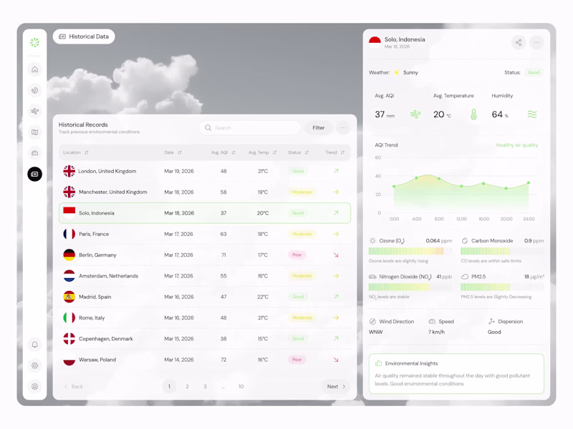The height and width of the screenshot is (429, 573).
Task: Click the Nitrogen Dioxide level bar
Action: (x=410, y=287)
